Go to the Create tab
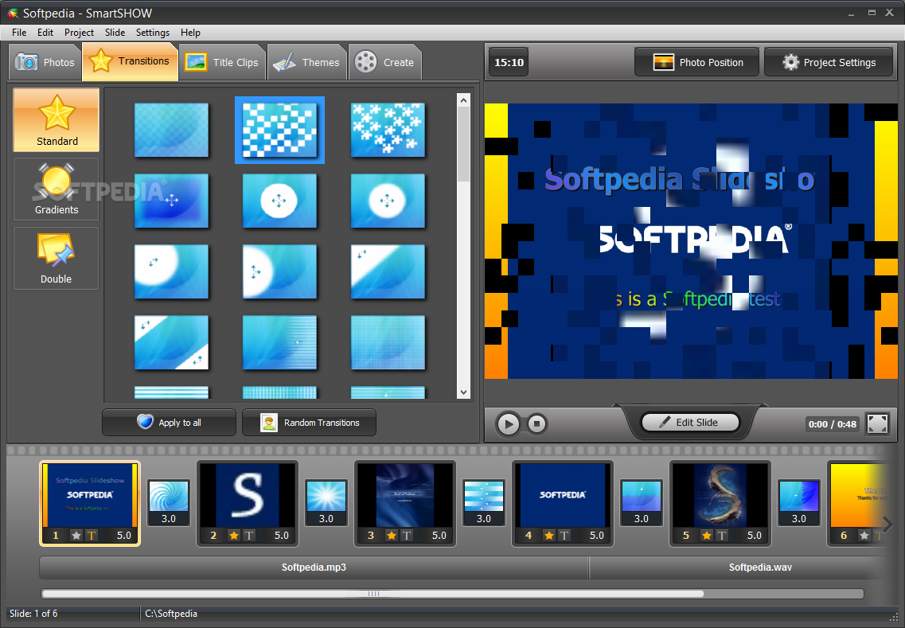The height and width of the screenshot is (628, 905). [x=385, y=62]
